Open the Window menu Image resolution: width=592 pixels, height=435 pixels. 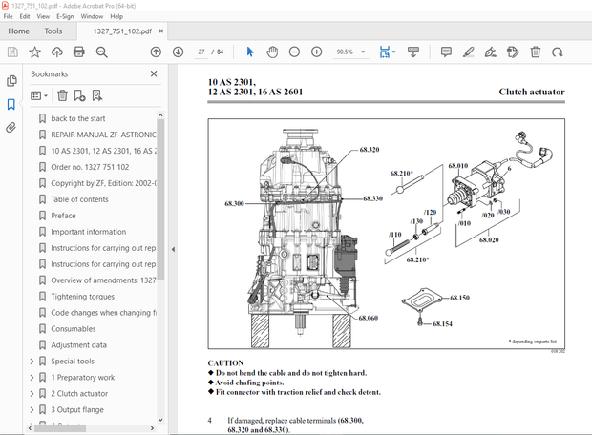(92, 16)
